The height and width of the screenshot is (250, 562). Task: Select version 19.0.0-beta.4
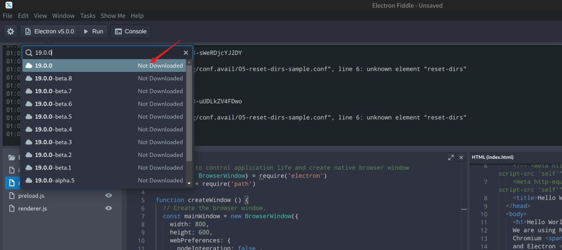tap(104, 130)
